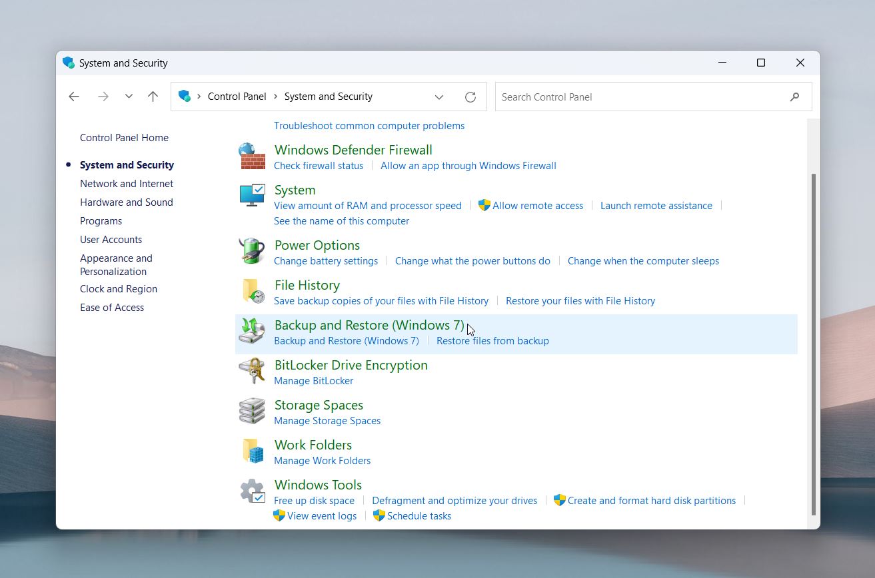Screen dimensions: 875x578
Task: Click the vertical scrollbar thumb
Action: click(x=812, y=344)
